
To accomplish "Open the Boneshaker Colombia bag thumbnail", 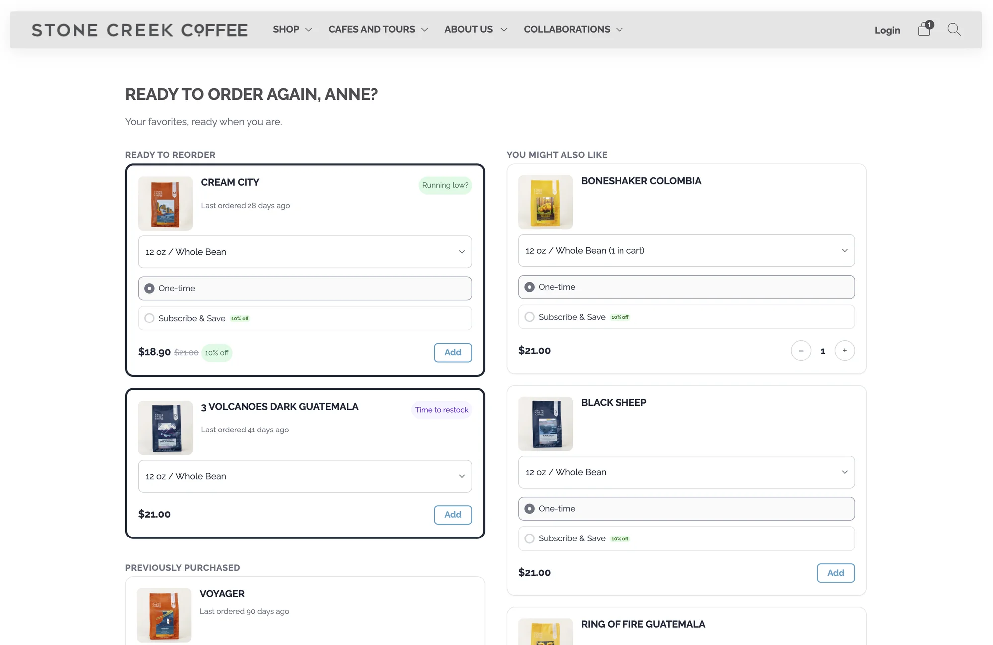I will click(545, 202).
